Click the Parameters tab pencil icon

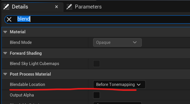pos(69,7)
